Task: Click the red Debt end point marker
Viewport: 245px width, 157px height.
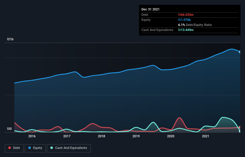Action: 240,127
